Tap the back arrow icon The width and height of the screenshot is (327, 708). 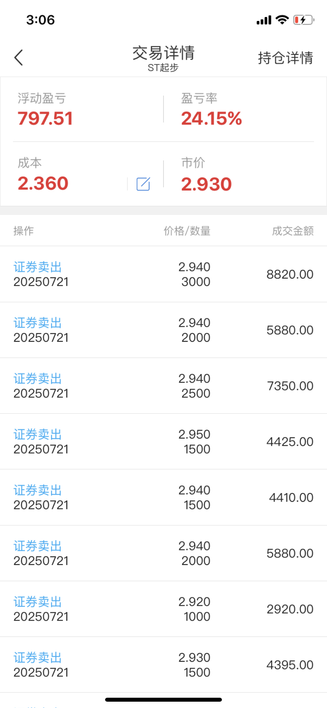19,58
